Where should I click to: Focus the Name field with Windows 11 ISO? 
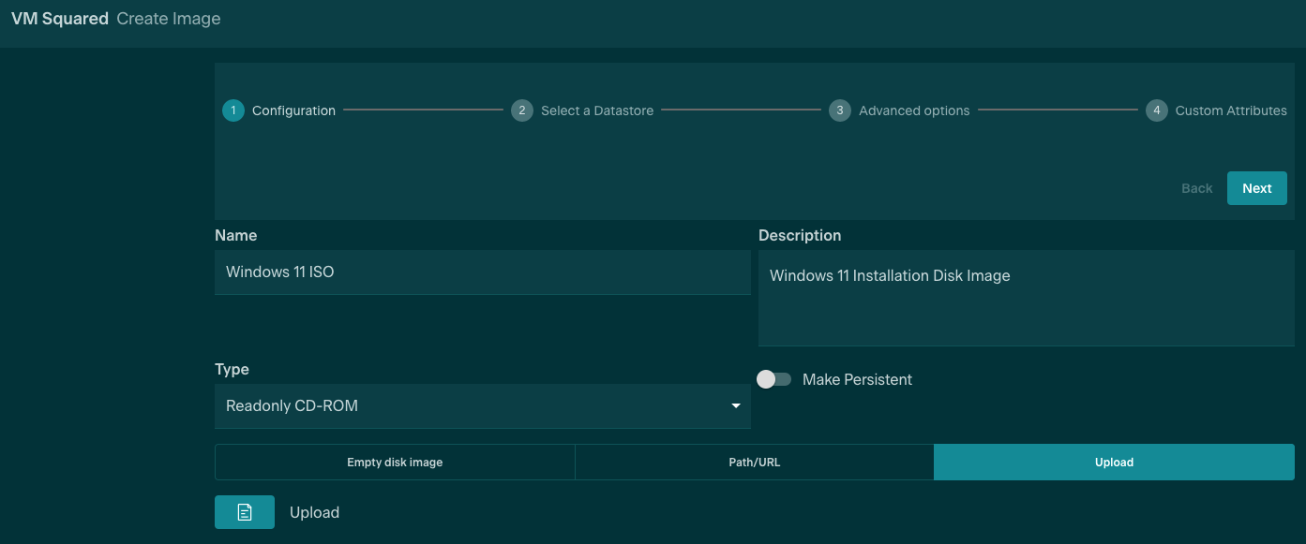tap(482, 272)
